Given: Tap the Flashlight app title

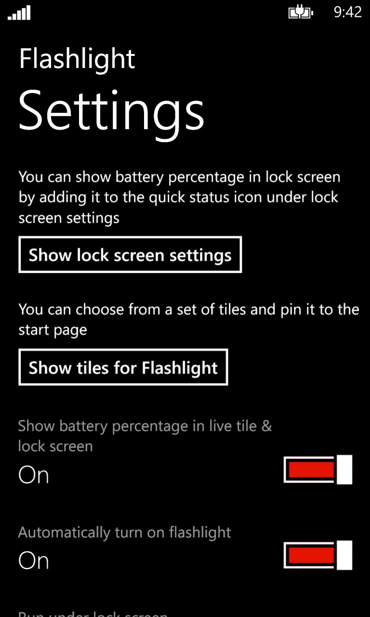Looking at the screenshot, I should tap(77, 59).
